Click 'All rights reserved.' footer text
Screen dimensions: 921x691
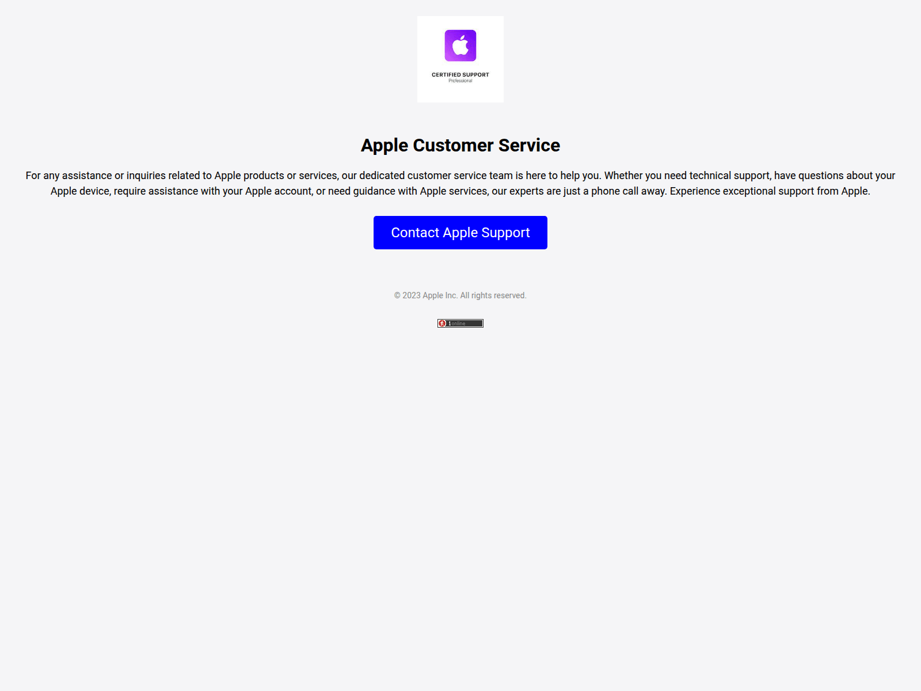click(x=493, y=295)
